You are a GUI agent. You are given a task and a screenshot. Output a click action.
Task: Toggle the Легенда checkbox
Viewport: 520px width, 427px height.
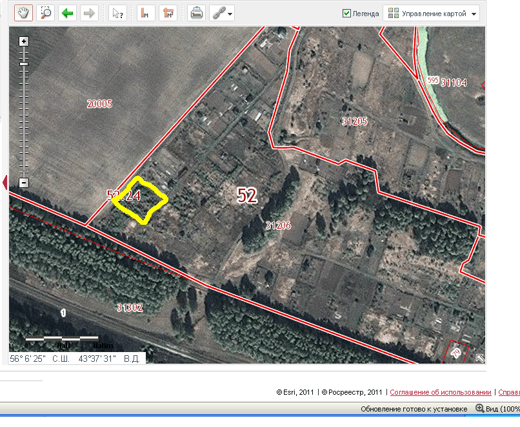[346, 14]
